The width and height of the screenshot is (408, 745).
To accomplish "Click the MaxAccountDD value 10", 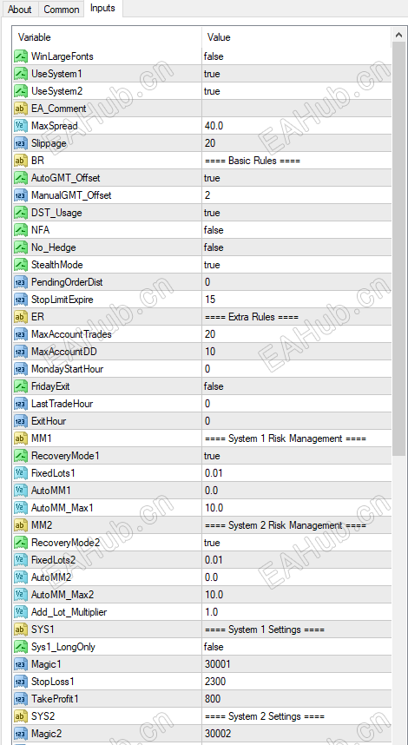I will [210, 352].
